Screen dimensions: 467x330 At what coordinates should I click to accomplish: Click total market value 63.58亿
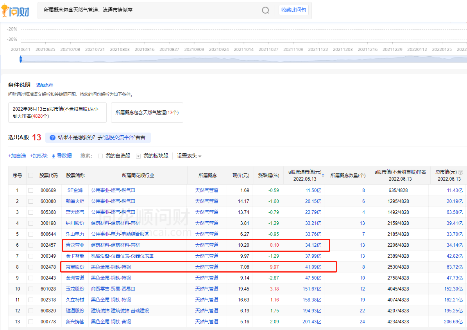[x=454, y=212]
